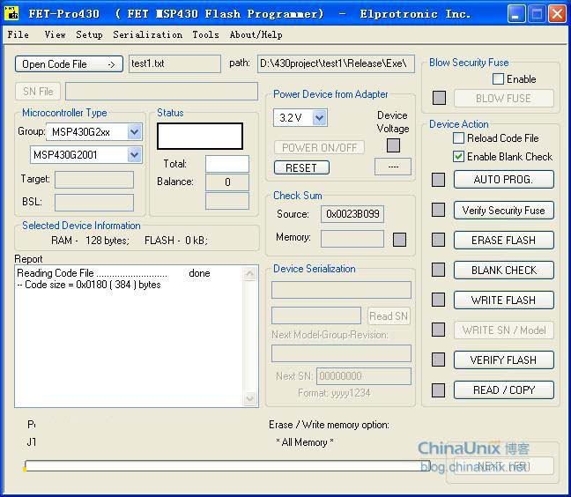571x497 pixels.
Task: Click the SN File path field
Action: pyautogui.click(x=161, y=91)
